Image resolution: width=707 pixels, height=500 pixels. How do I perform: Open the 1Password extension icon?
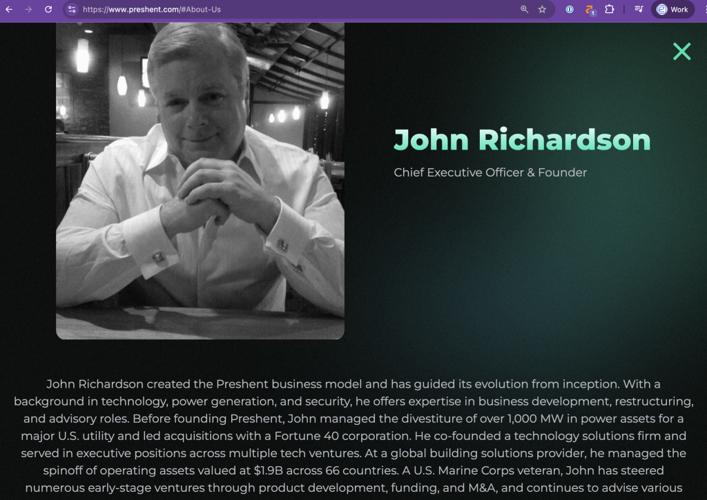pyautogui.click(x=570, y=10)
